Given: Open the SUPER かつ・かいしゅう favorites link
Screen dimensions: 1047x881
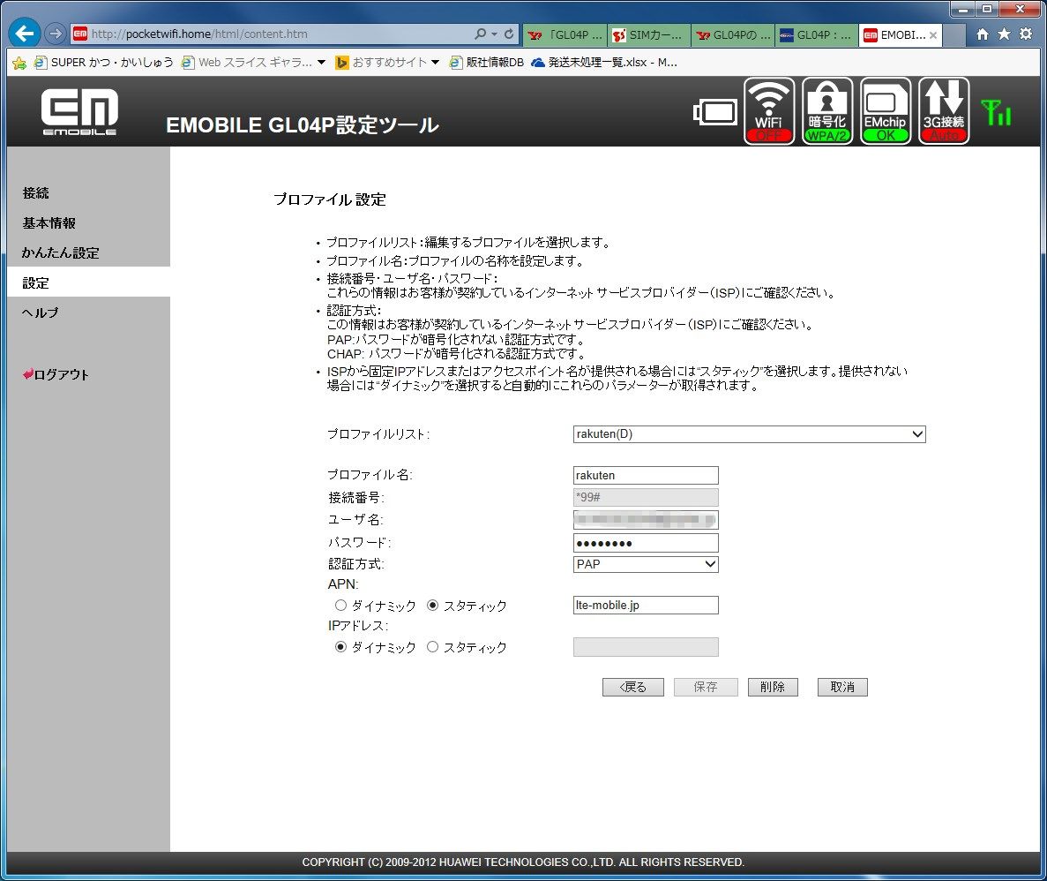Looking at the screenshot, I should pos(103,63).
